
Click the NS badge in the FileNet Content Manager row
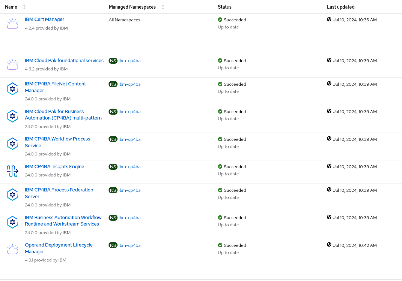point(113,84)
